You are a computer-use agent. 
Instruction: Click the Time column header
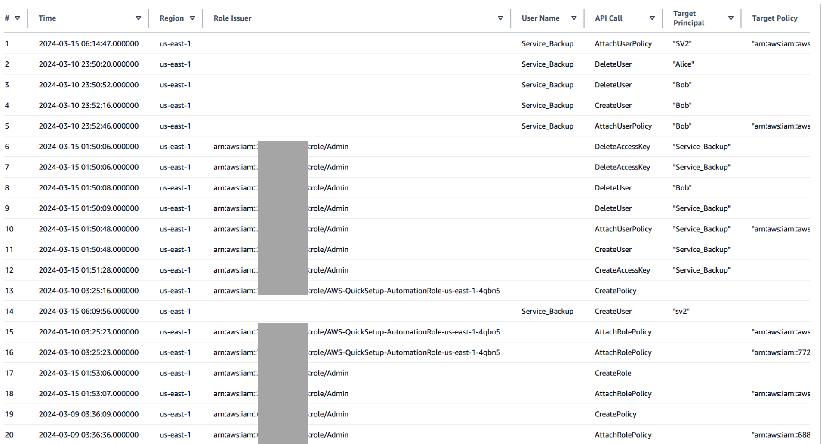(47, 18)
